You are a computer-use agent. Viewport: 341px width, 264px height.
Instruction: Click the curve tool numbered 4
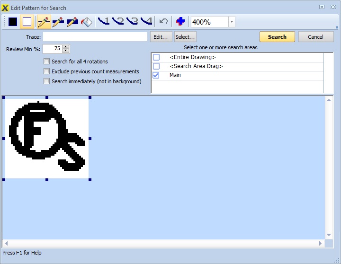coord(146,21)
